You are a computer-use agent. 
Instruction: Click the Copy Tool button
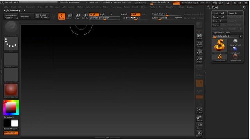point(220,17)
